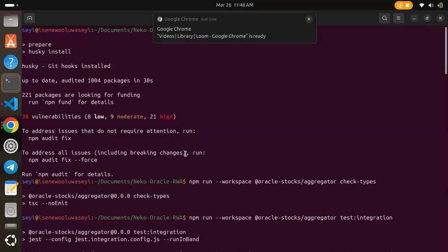Image resolution: width=448 pixels, height=252 pixels.
Task: Launch Ubuntu App Center from dock
Action: [11, 42]
